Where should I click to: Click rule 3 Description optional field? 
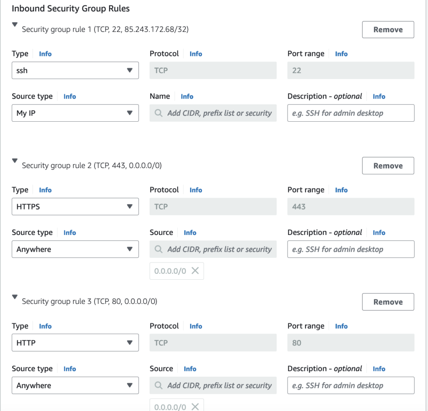(x=351, y=385)
